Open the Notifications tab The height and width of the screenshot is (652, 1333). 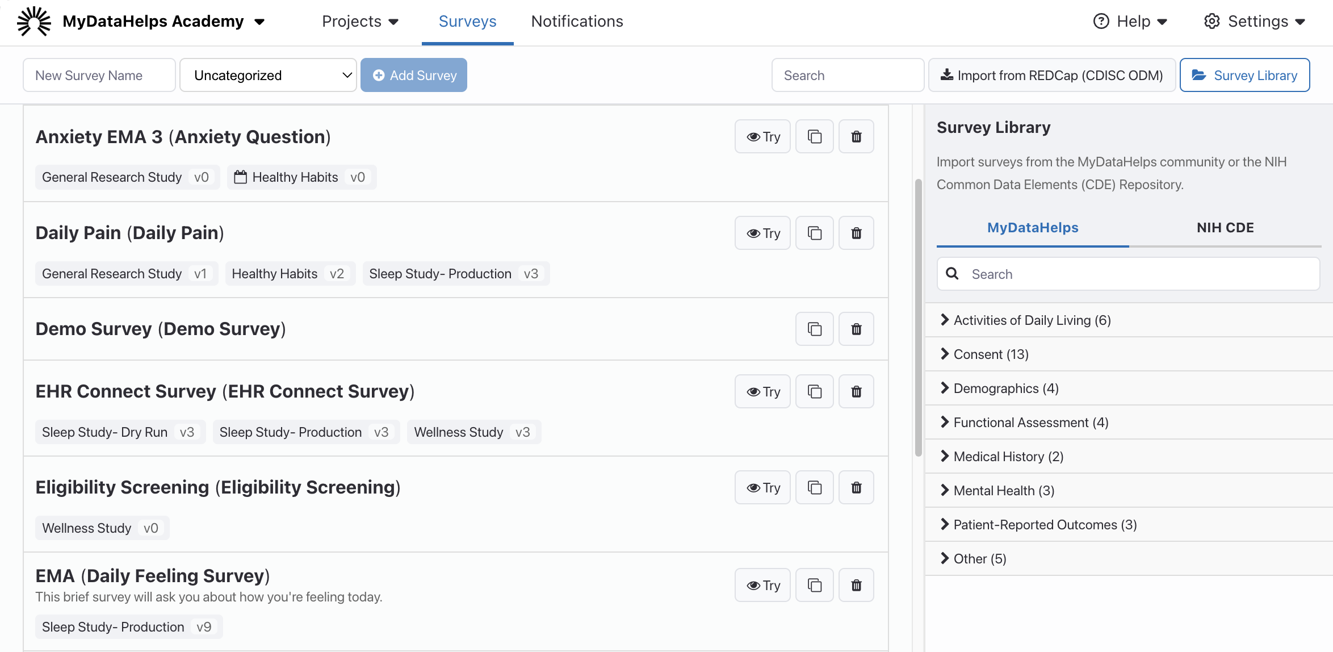coord(577,22)
